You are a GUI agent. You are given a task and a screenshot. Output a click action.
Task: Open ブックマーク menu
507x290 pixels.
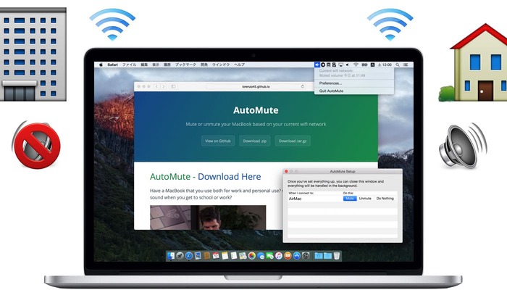(185, 65)
